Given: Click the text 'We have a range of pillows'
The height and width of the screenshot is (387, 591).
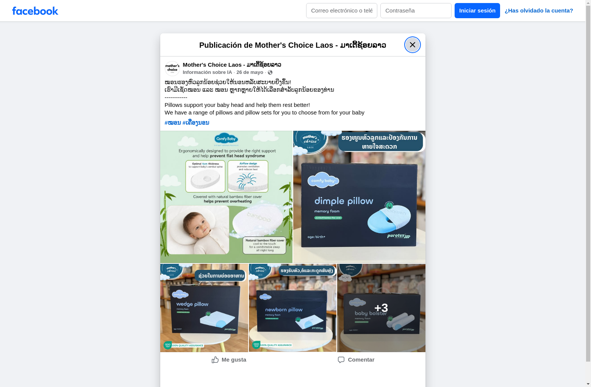Looking at the screenshot, I should 198,113.
